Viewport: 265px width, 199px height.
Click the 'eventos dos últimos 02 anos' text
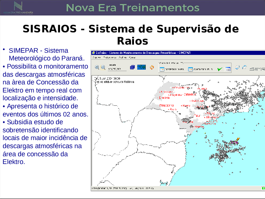click(x=46, y=114)
